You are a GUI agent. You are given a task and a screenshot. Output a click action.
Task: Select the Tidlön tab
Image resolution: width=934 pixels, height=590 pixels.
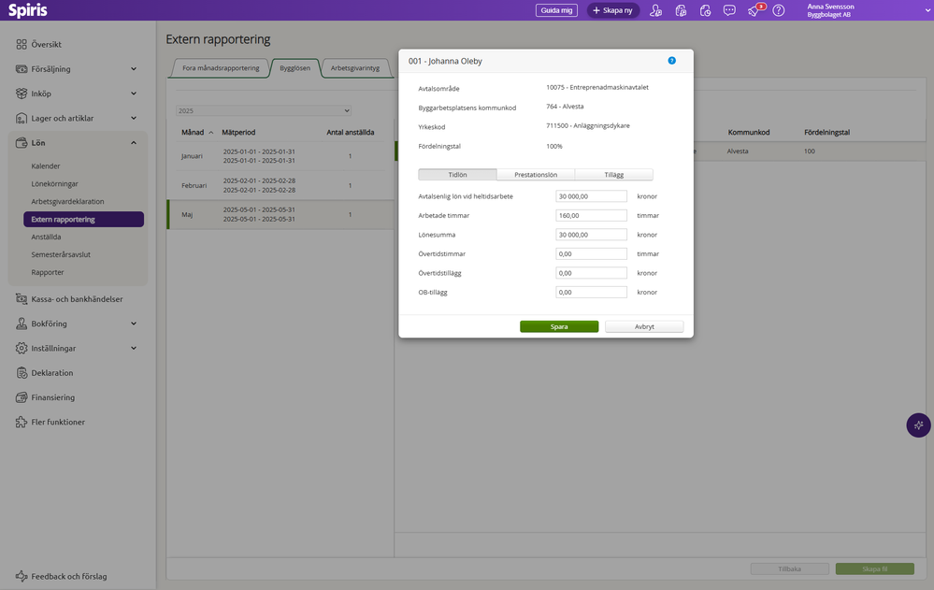(x=457, y=175)
